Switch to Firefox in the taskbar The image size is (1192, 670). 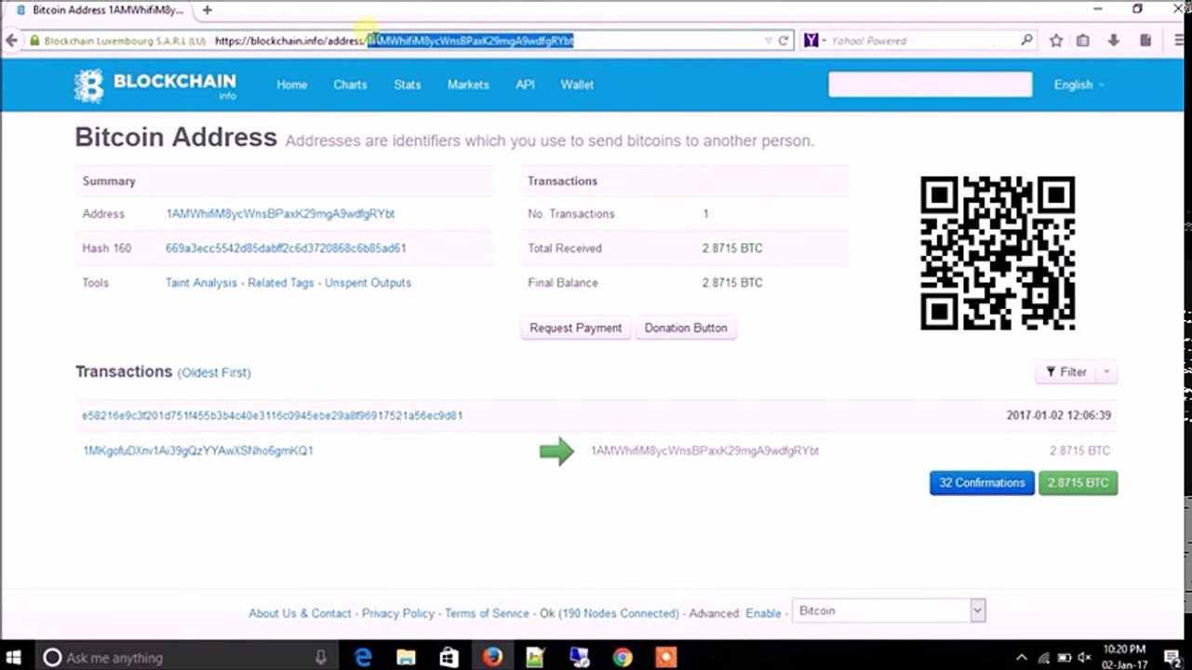492,657
